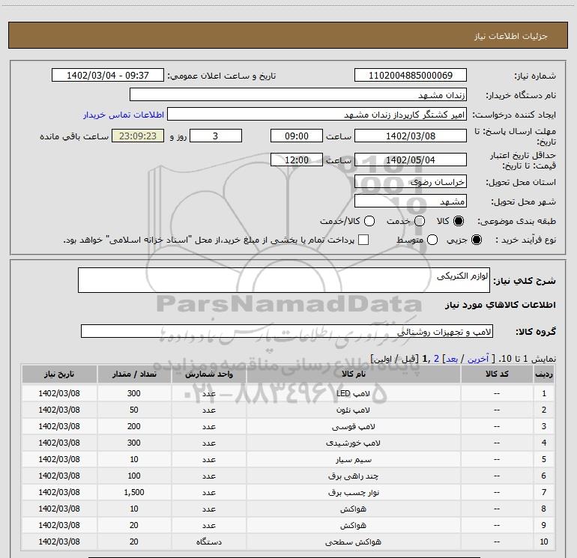577x558 pixels.
Task: Select the خدمت radio button
Action: [x=420, y=221]
